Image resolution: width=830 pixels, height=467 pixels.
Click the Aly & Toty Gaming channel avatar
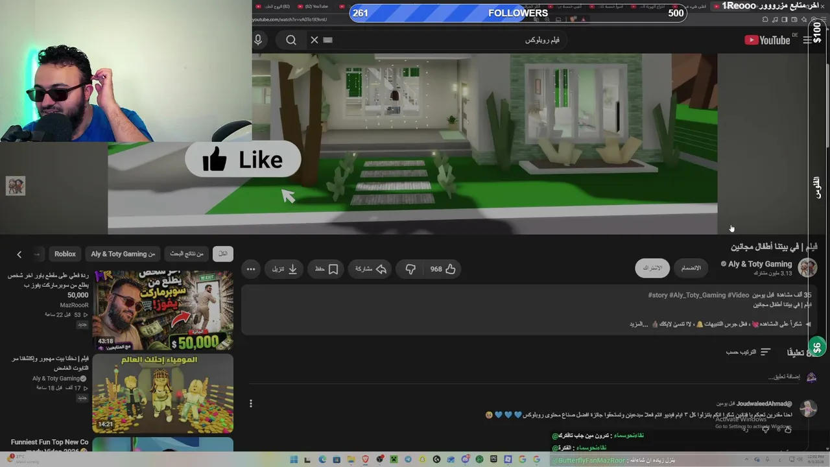tap(807, 267)
